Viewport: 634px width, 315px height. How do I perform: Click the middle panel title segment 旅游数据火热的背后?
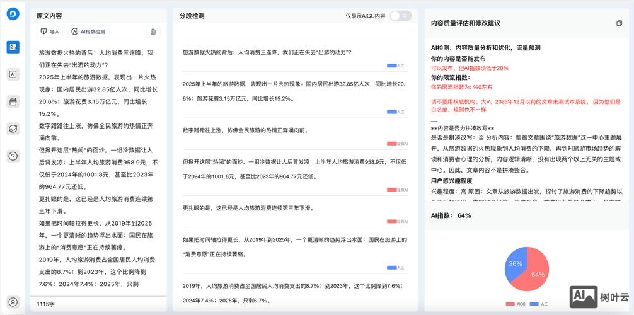click(267, 52)
